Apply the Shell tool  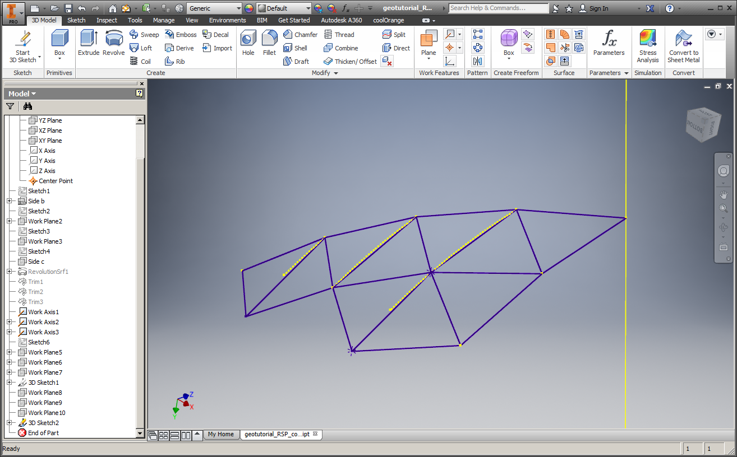tap(295, 48)
